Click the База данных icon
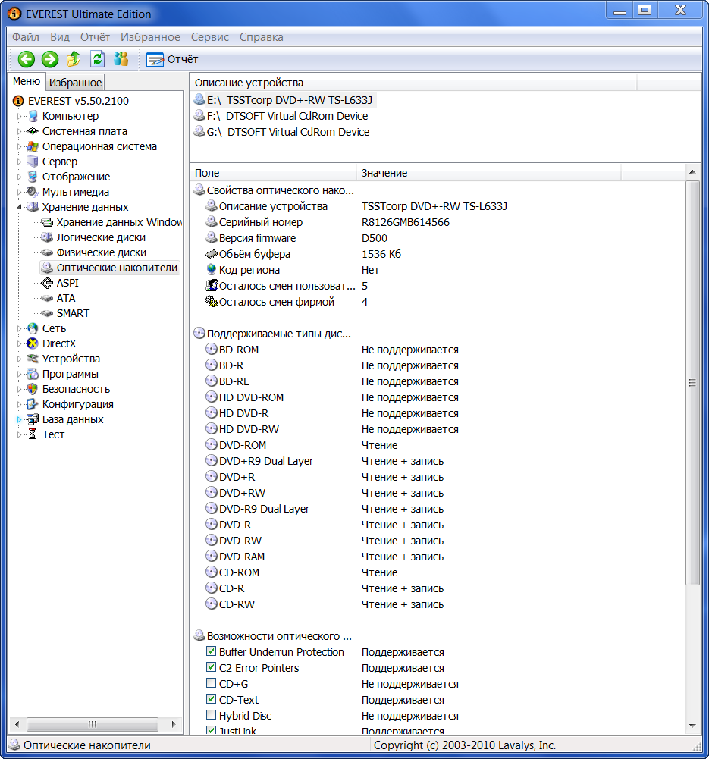 (33, 419)
